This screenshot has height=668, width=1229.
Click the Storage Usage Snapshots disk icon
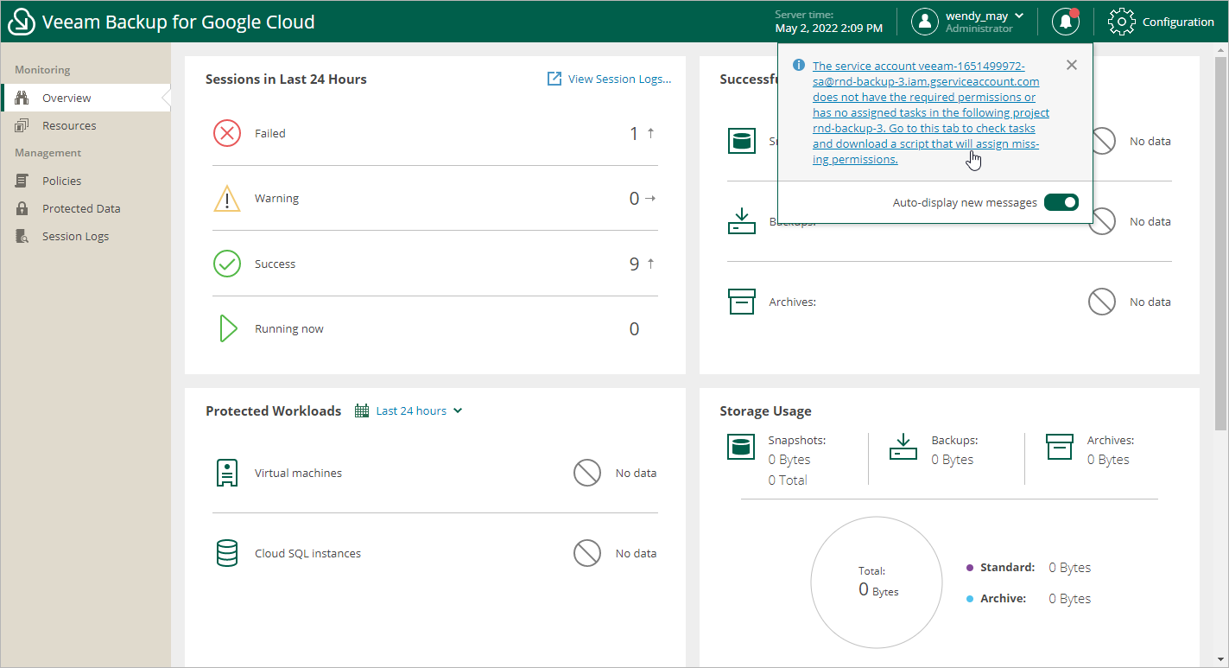tap(741, 446)
